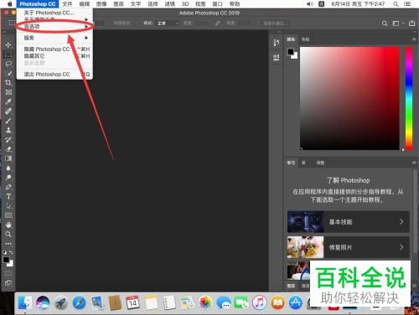
Task: Switch to the 色板 tab
Action: tap(305, 39)
